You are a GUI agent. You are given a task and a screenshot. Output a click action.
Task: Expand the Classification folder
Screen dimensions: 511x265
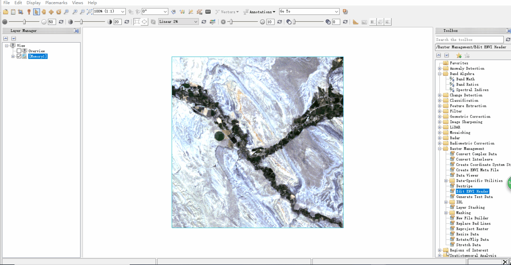[440, 101]
